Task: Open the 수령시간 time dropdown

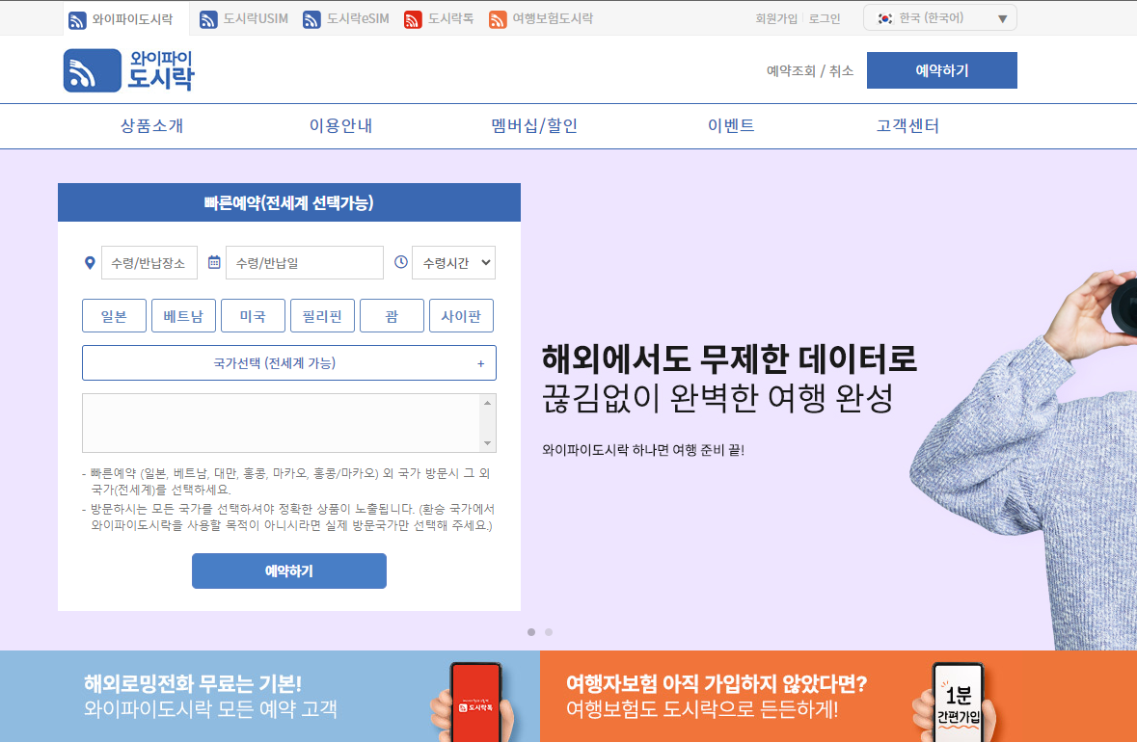Action: tap(454, 261)
